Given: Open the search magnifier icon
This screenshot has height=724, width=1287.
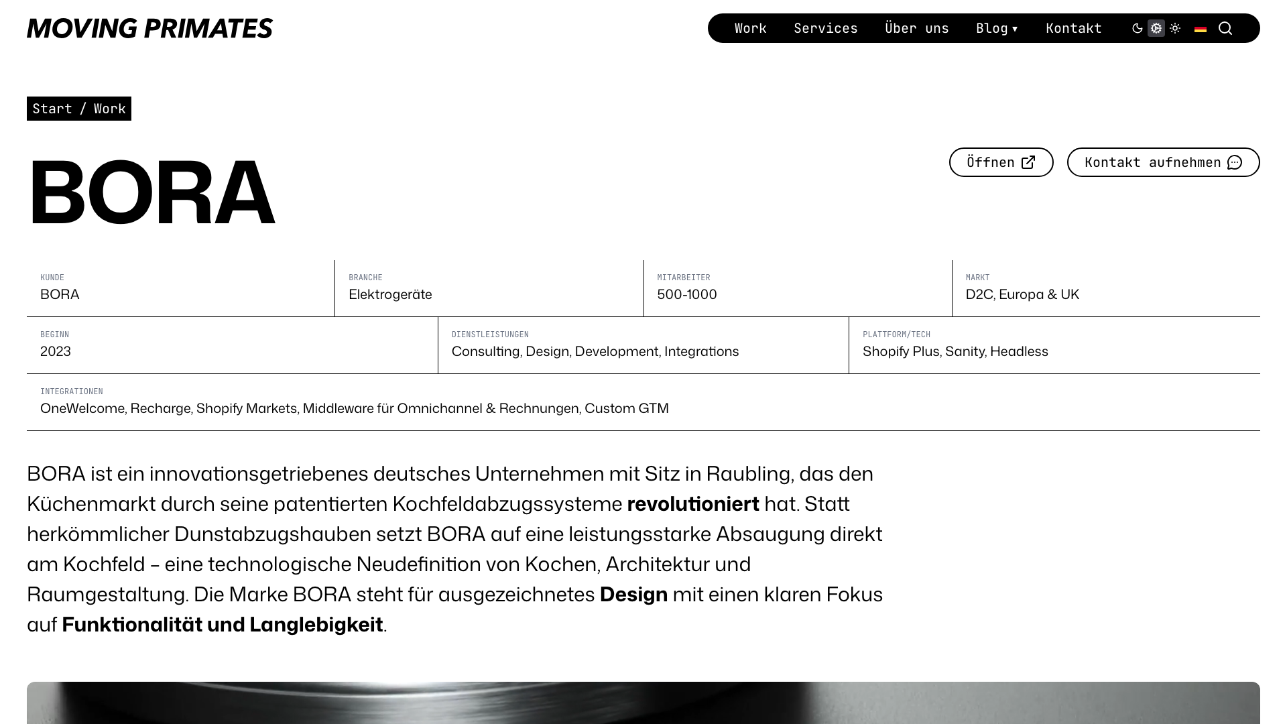Looking at the screenshot, I should [1225, 28].
